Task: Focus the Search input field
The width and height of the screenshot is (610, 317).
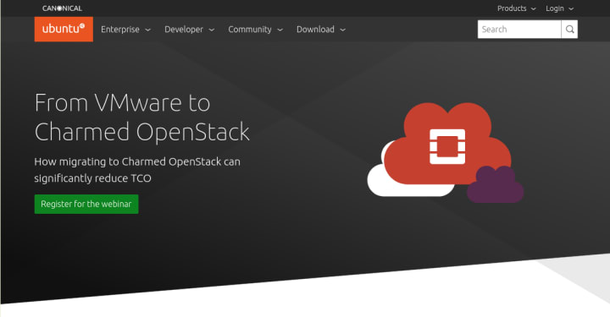Action: point(519,29)
